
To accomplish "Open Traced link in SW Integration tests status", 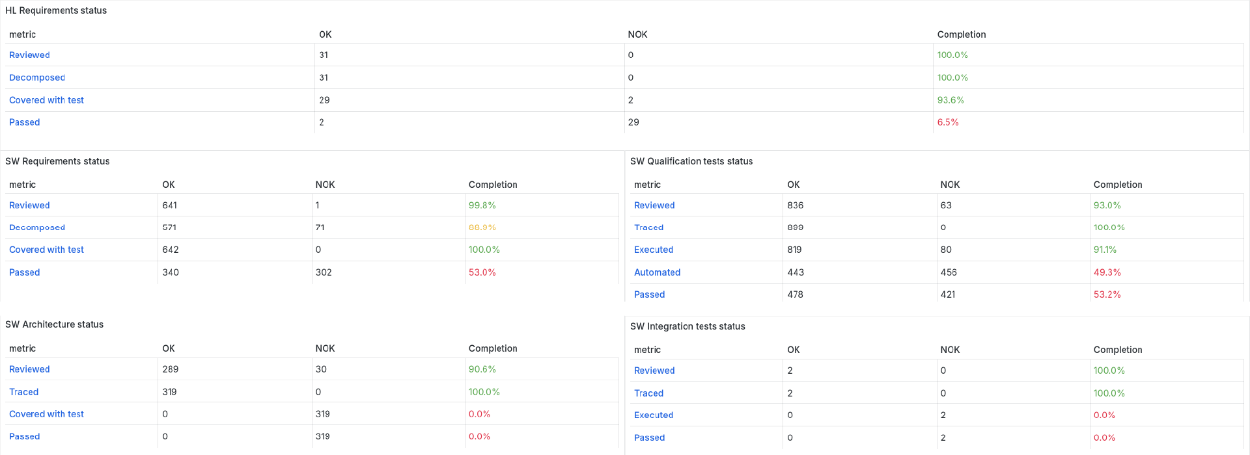I will pos(649,393).
